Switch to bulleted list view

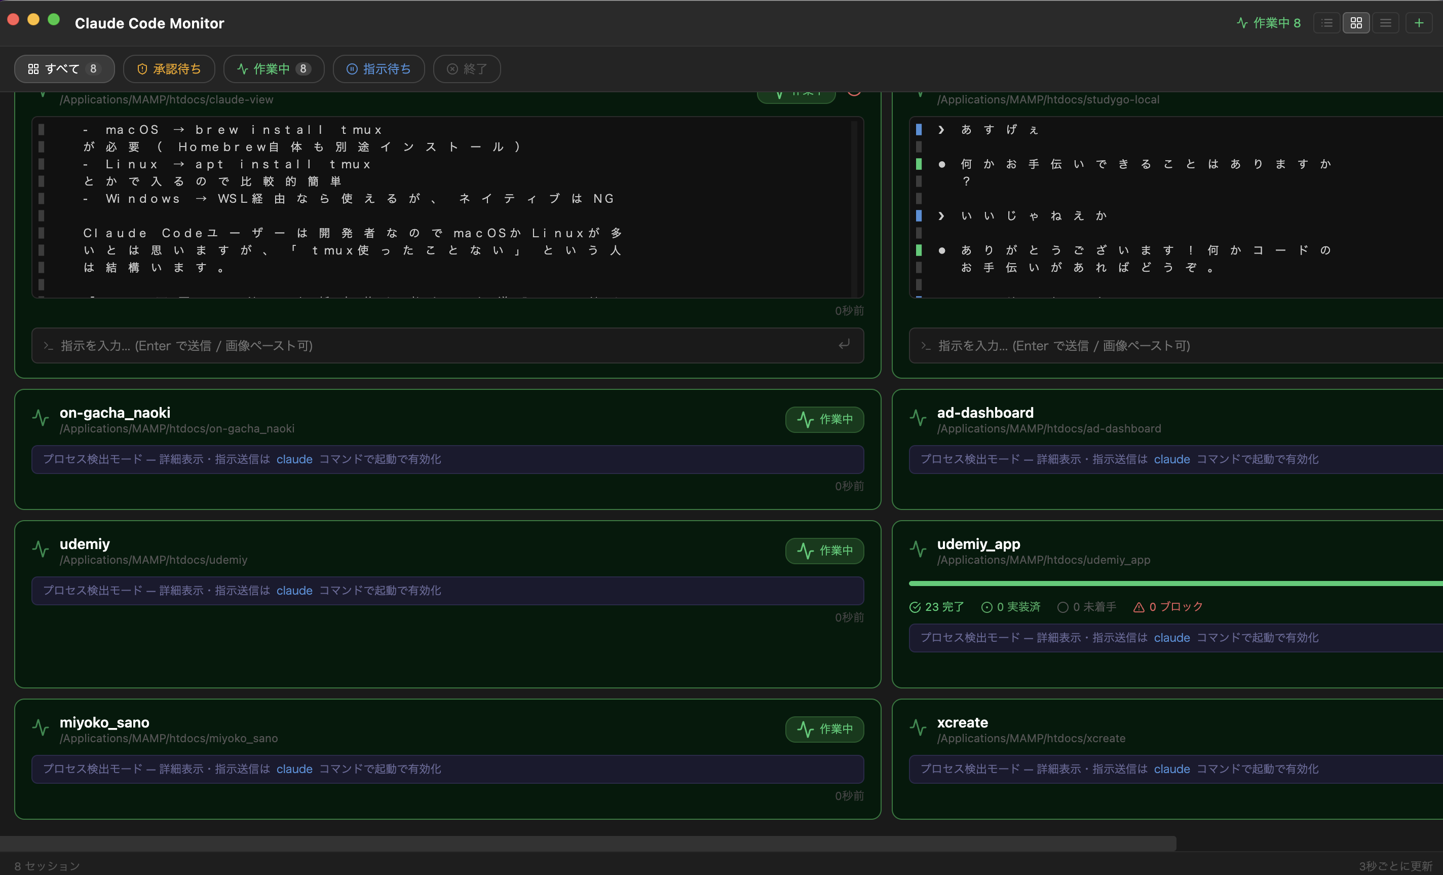1326,23
